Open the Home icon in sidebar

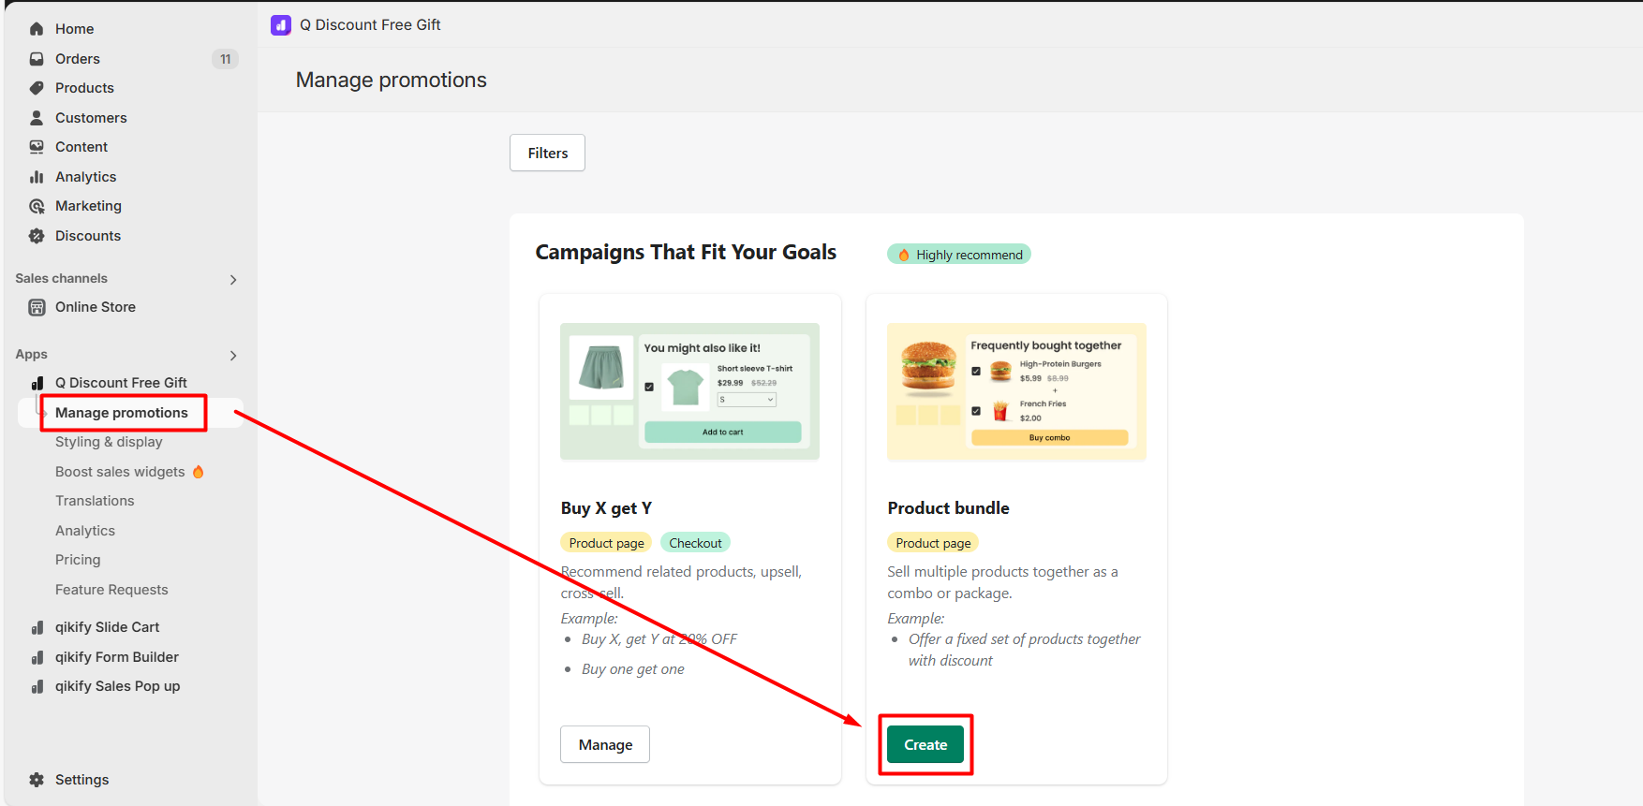(37, 29)
